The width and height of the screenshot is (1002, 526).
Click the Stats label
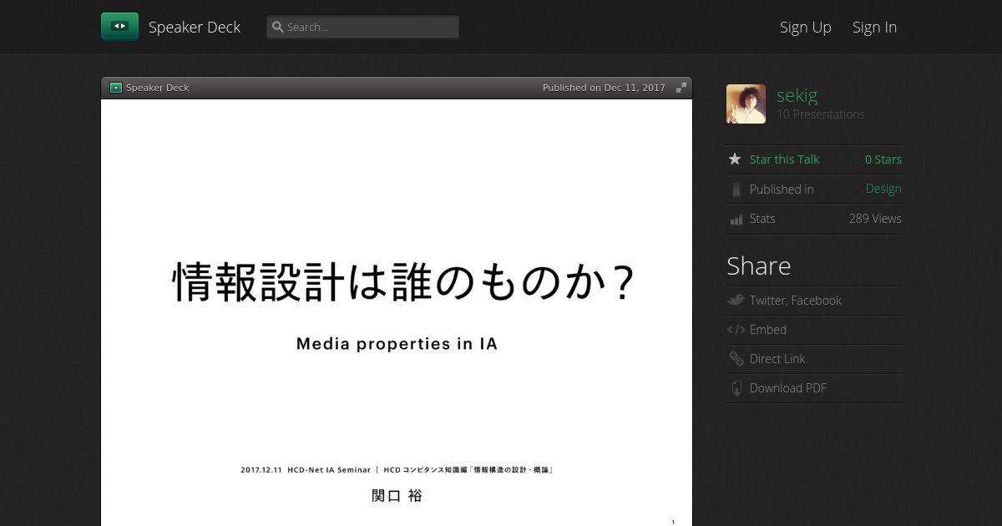(762, 219)
